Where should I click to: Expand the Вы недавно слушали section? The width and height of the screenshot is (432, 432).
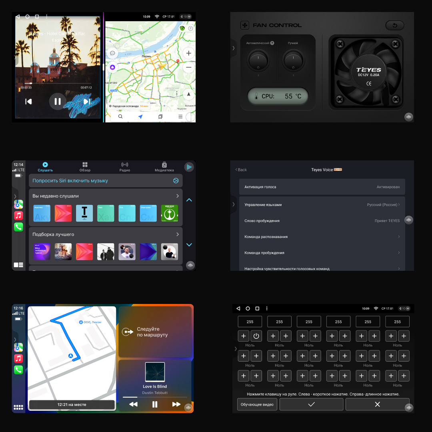tap(106, 196)
